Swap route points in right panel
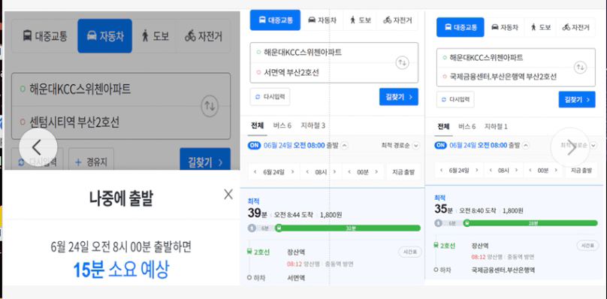This screenshot has height=299, width=607. (580, 68)
